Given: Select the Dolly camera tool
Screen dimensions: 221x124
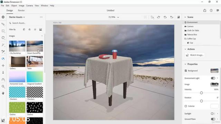Looking at the screenshot, I should [3, 72].
